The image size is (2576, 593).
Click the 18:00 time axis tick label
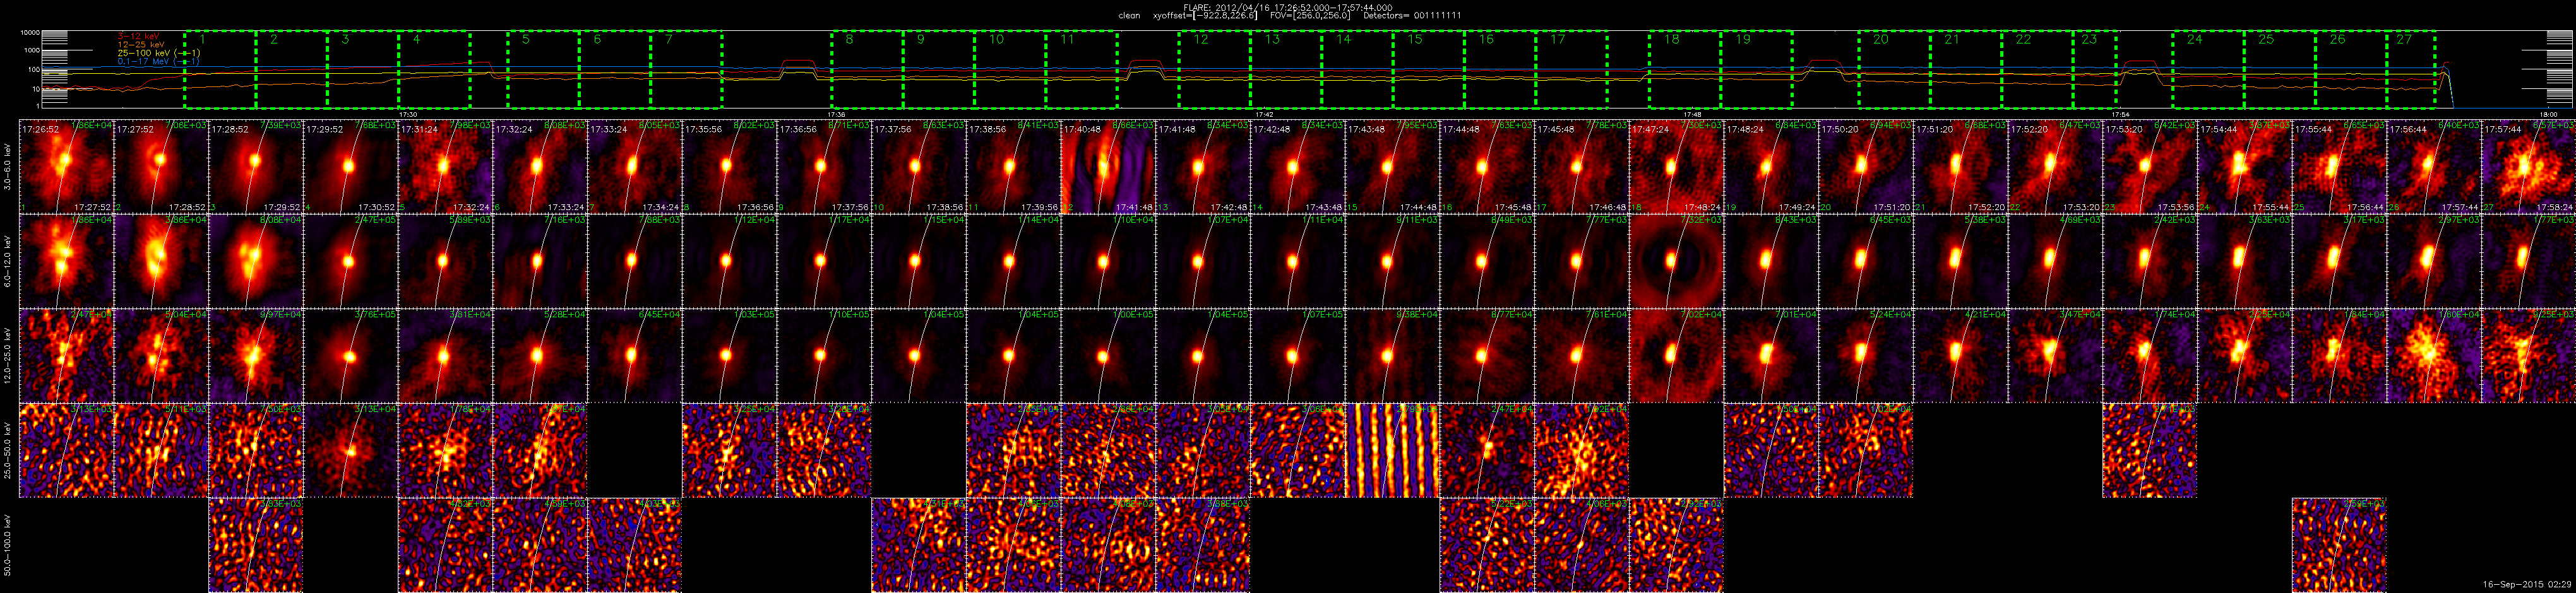(x=2548, y=114)
